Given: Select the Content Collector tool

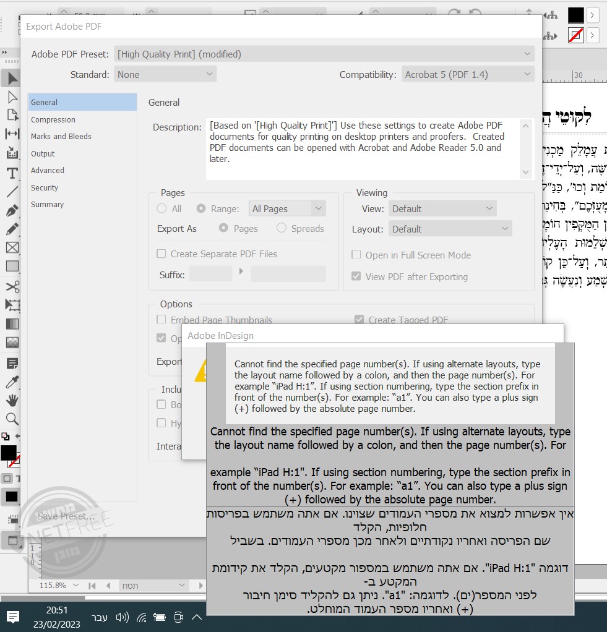Looking at the screenshot, I should (12, 152).
